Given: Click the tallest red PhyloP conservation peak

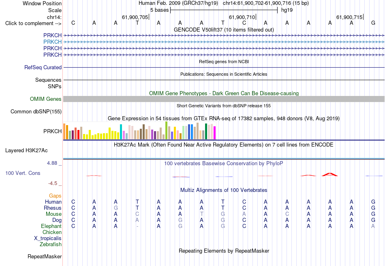Looking at the screenshot, I should (330, 174).
